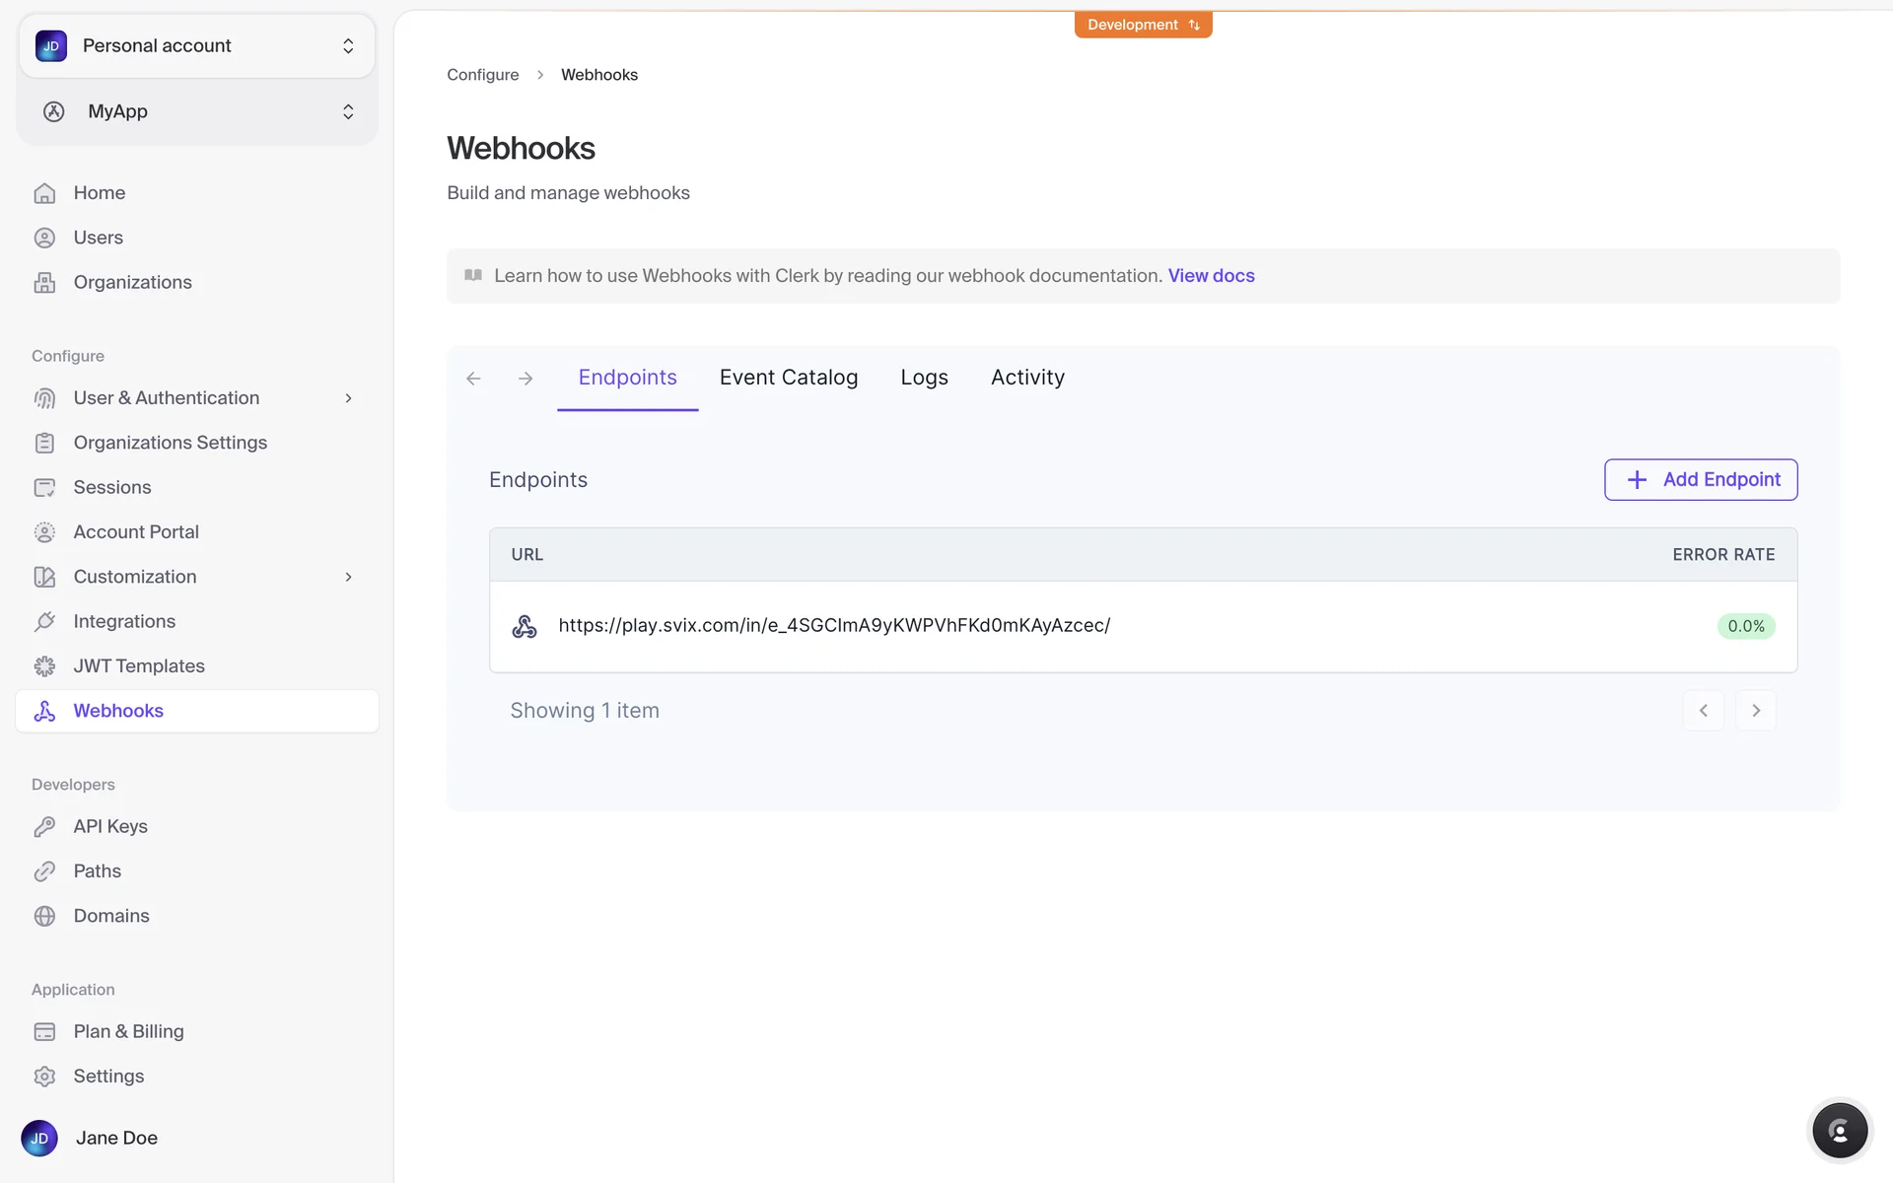Click the webhook icon beside endpoint URL
The image size is (1893, 1183).
tap(525, 626)
